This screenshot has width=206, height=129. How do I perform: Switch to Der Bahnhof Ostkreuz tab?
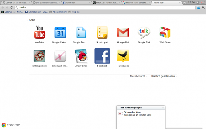pos(47,3)
